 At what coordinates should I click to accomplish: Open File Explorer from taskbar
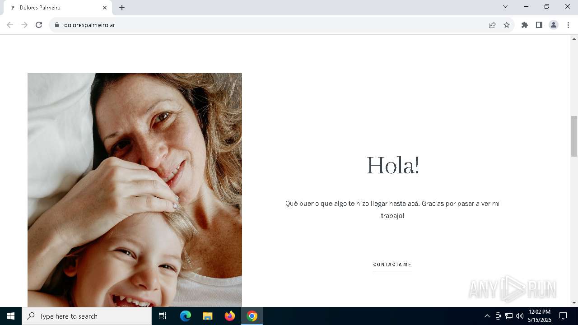[x=208, y=316]
